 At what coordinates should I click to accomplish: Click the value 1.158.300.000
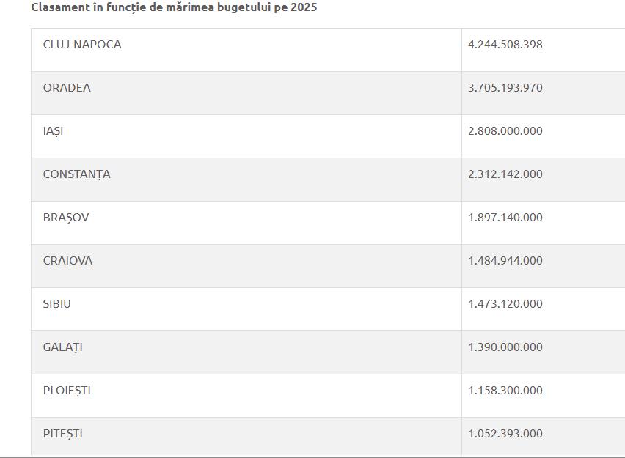505,391
